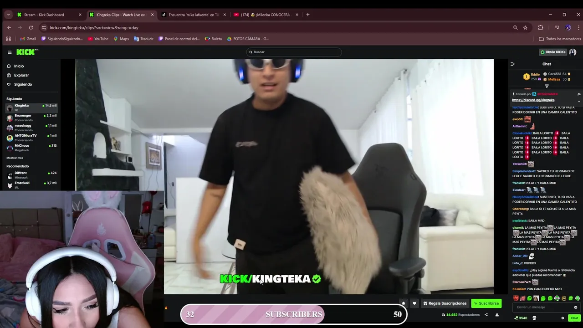
Task: Open a new browser tab
Action: [x=308, y=15]
